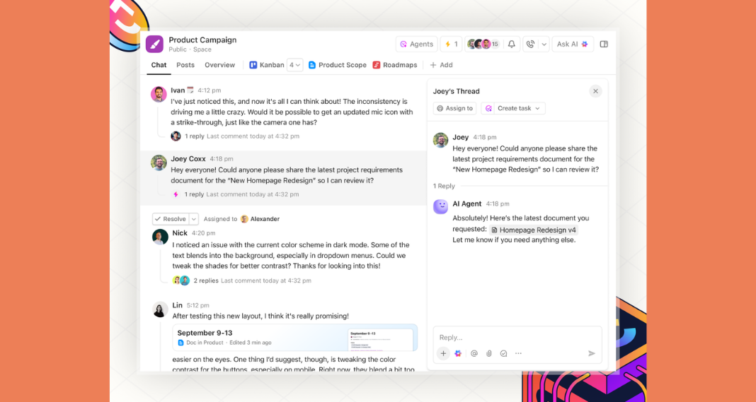Open the 1 reply link under Joey Coxx's message
The width and height of the screenshot is (756, 402).
(x=194, y=194)
